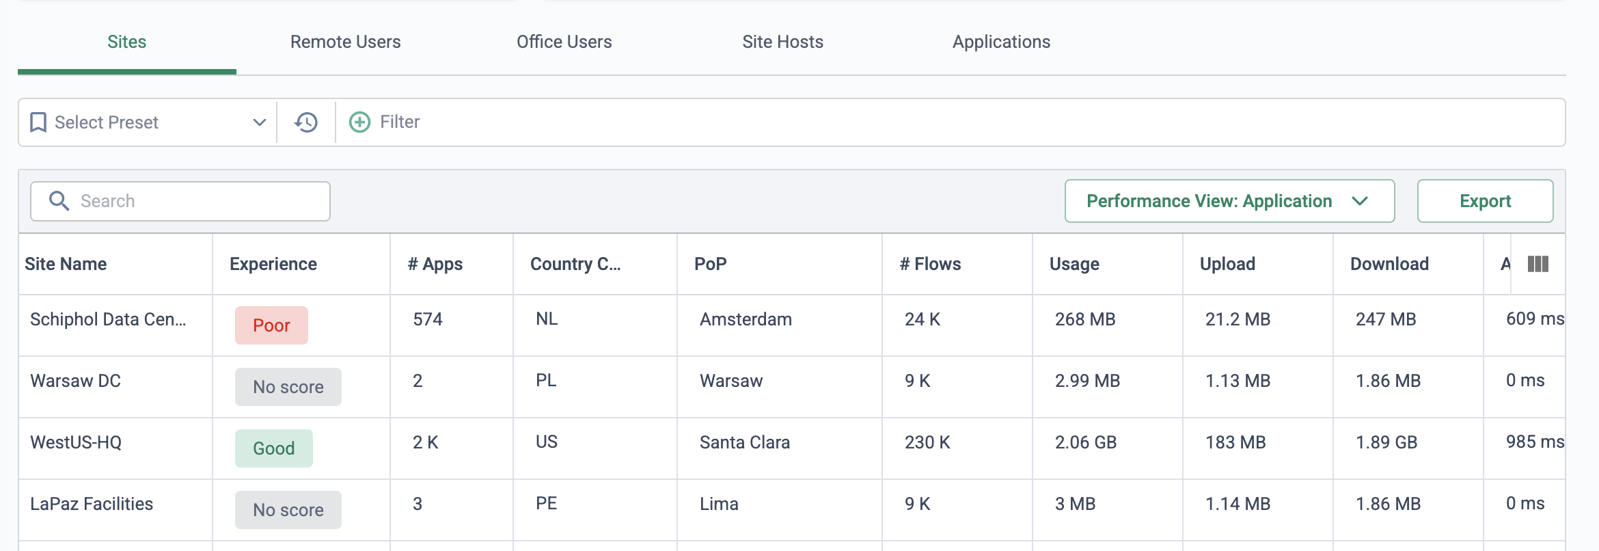Click the Poor experience badge
The image size is (1599, 551).
pyautogui.click(x=271, y=325)
